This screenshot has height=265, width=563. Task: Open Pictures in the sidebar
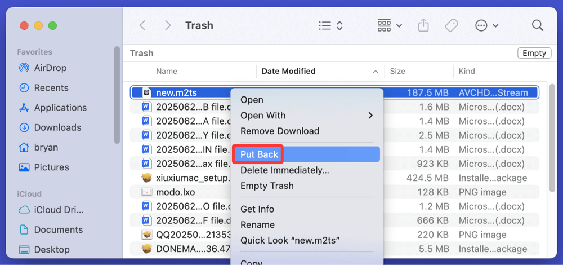point(51,167)
